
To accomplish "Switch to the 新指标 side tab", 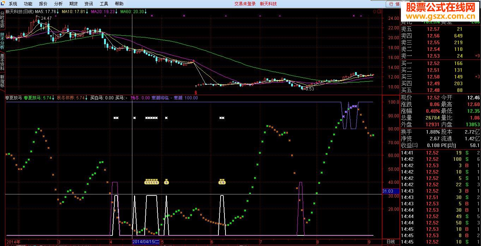I will point(2,81).
